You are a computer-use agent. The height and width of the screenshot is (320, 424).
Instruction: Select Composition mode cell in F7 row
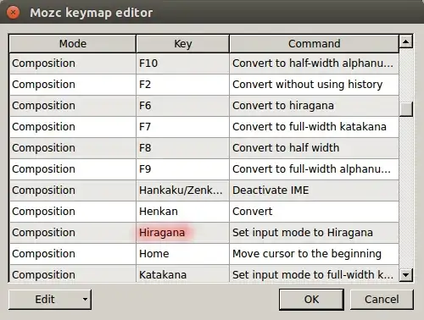(x=73, y=127)
